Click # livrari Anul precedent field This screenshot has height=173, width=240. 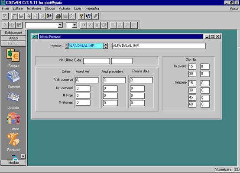[110, 96]
